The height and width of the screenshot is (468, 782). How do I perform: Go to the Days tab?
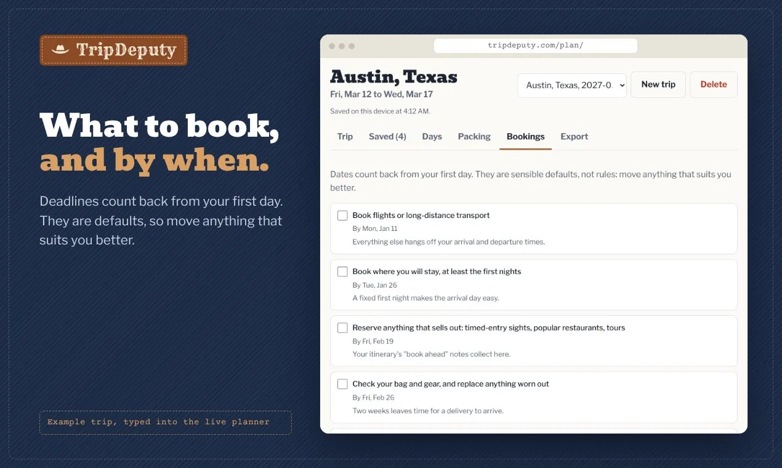coord(432,137)
